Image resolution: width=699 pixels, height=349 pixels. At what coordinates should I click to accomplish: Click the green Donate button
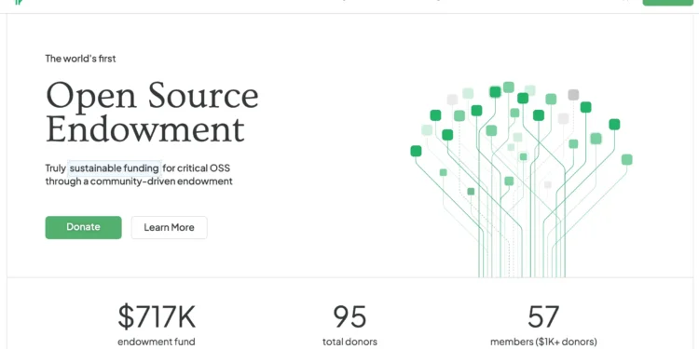tap(83, 227)
